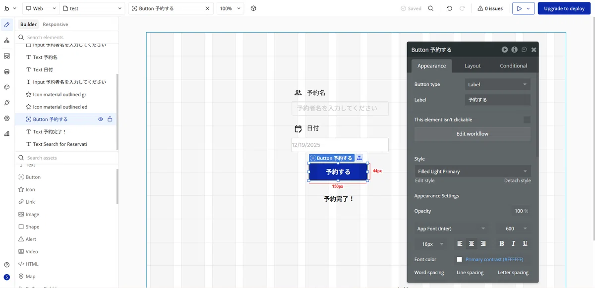Click the Search elements field
The image size is (595, 288).
(66, 37)
